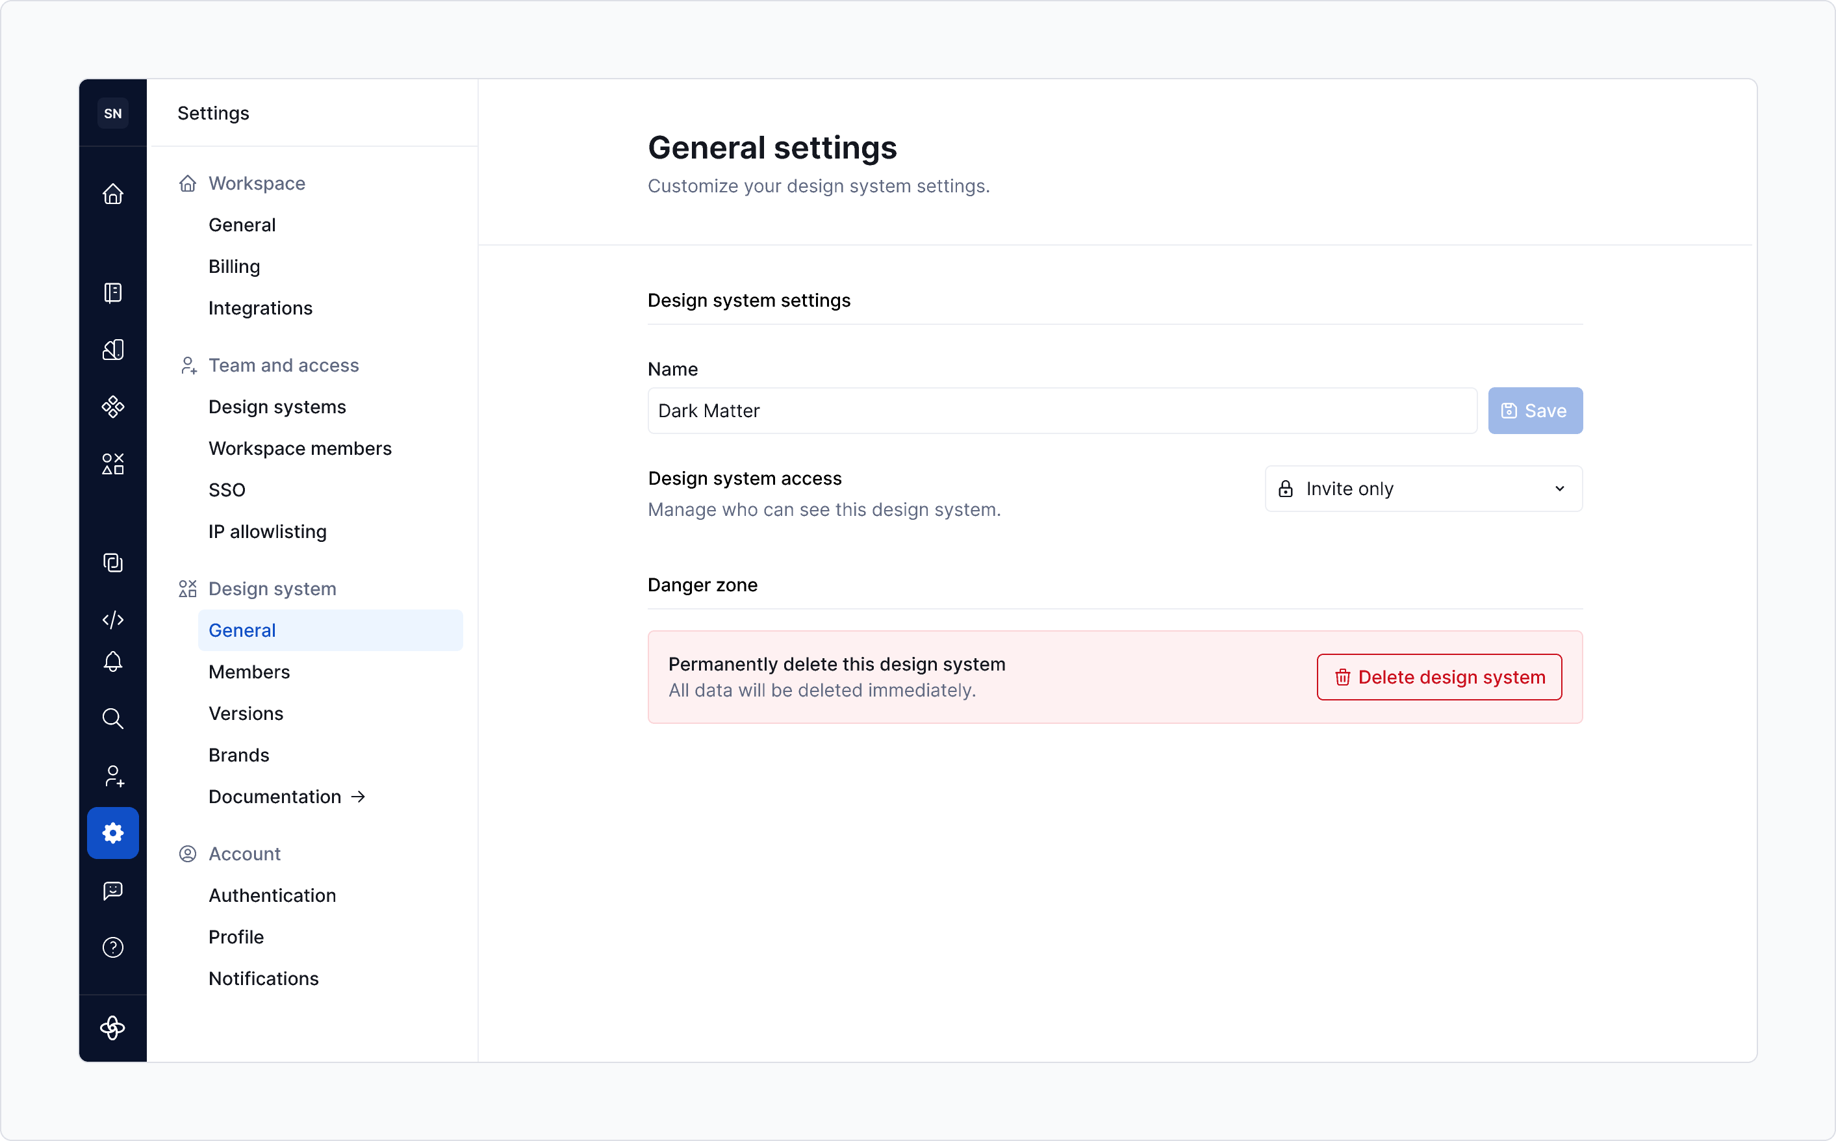Screen dimensions: 1836x1141
Task: Open the SSO settings page
Action: click(226, 489)
